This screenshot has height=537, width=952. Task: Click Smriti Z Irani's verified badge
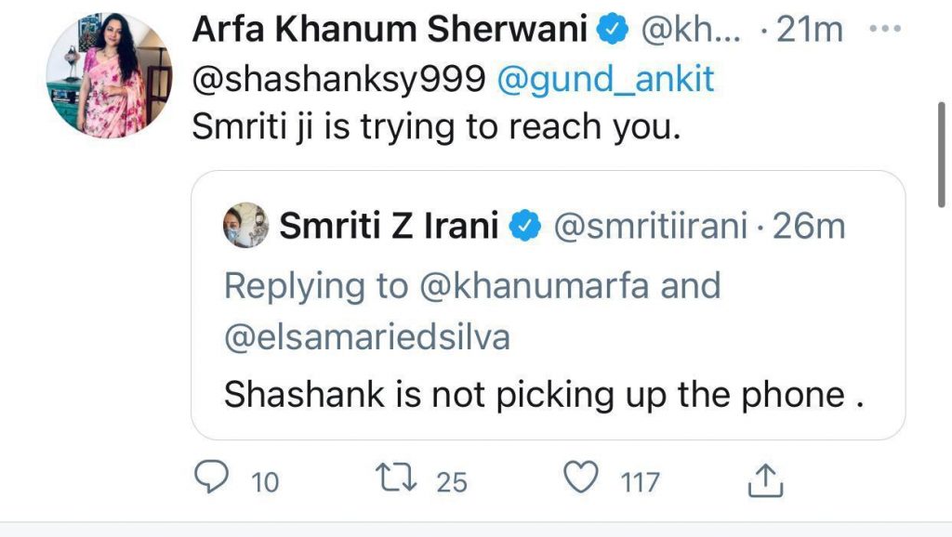[529, 226]
